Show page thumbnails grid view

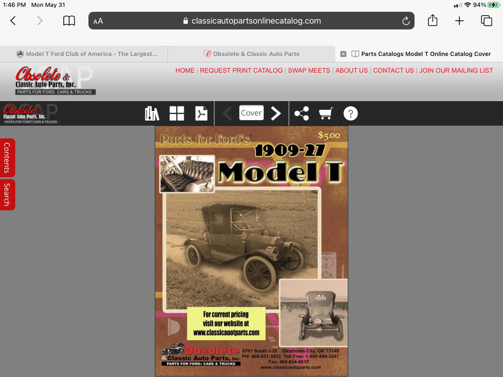(x=177, y=113)
